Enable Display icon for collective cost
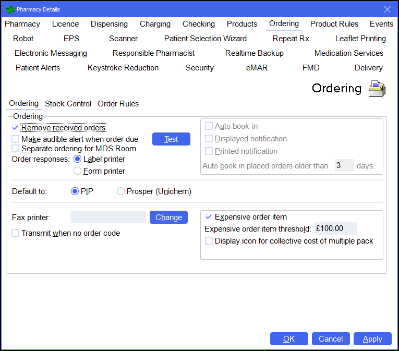The image size is (399, 351). click(x=209, y=241)
